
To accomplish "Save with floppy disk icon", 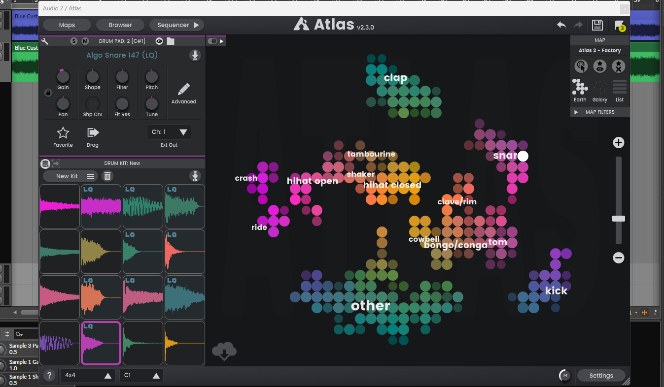I will 597,25.
